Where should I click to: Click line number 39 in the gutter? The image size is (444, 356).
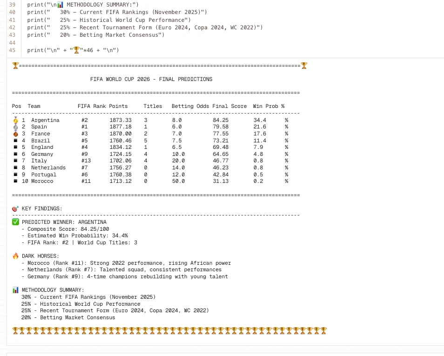pyautogui.click(x=12, y=5)
